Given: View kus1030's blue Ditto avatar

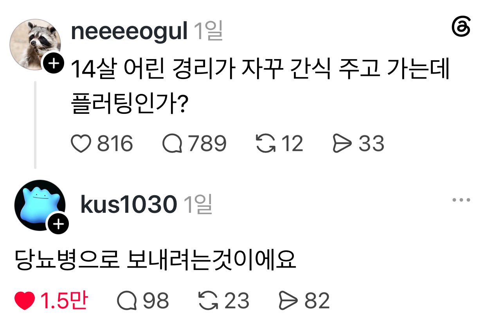Looking at the screenshot, I should (x=39, y=205).
